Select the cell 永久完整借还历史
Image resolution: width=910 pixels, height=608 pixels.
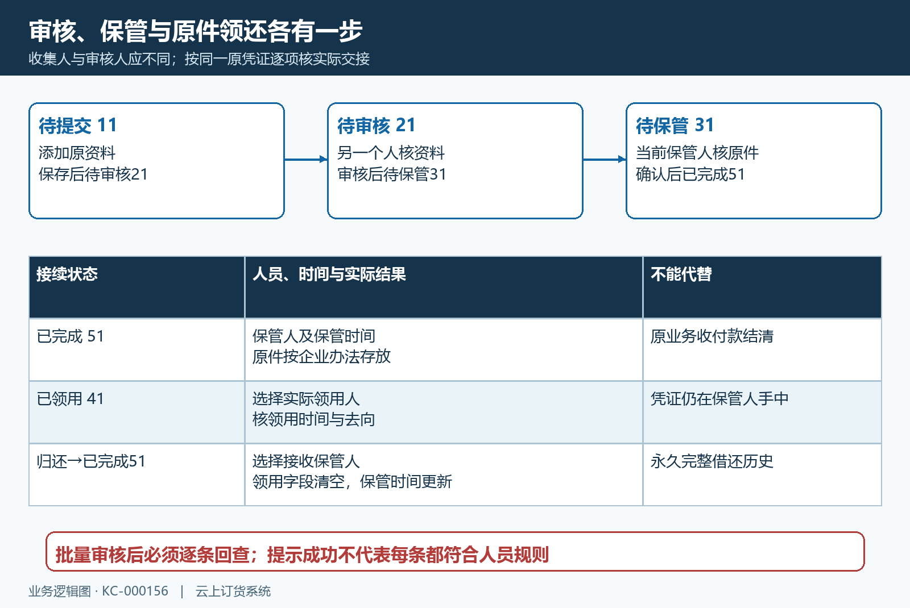[x=762, y=474]
